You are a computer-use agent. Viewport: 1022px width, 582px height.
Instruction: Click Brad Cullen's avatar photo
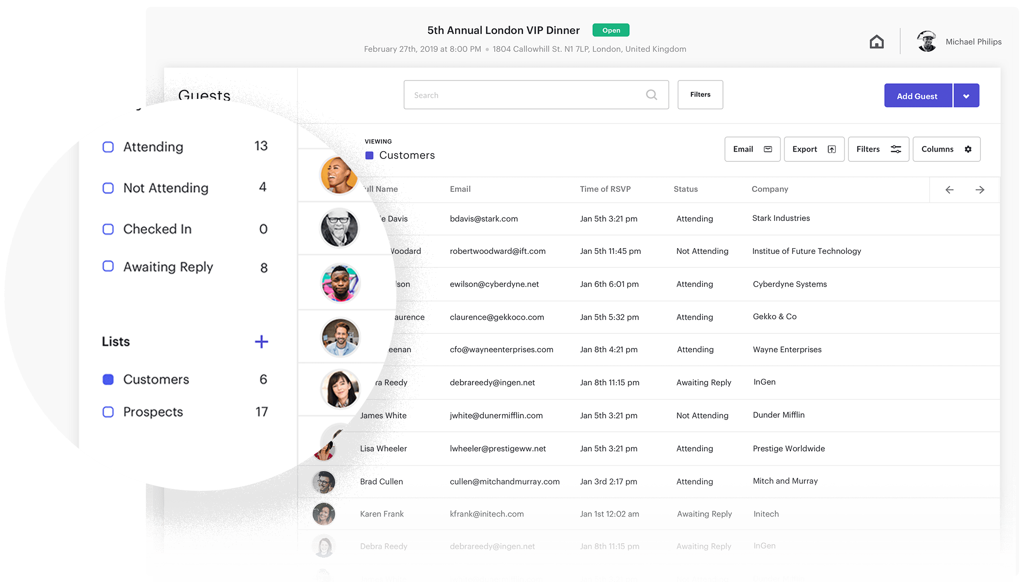click(324, 482)
